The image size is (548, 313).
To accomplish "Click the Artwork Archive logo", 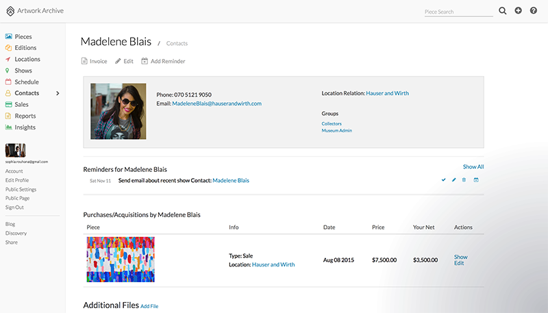I will (x=33, y=11).
